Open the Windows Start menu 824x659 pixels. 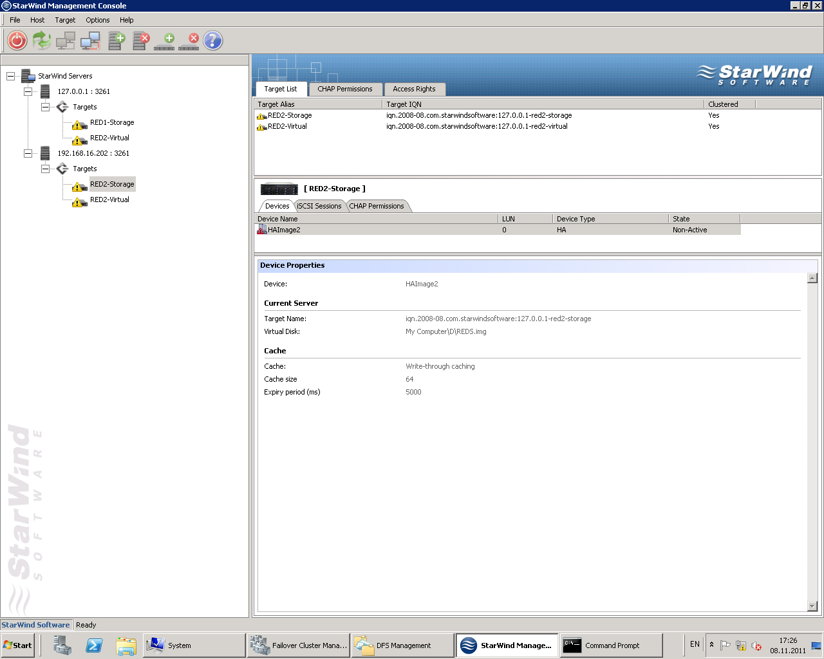point(17,645)
